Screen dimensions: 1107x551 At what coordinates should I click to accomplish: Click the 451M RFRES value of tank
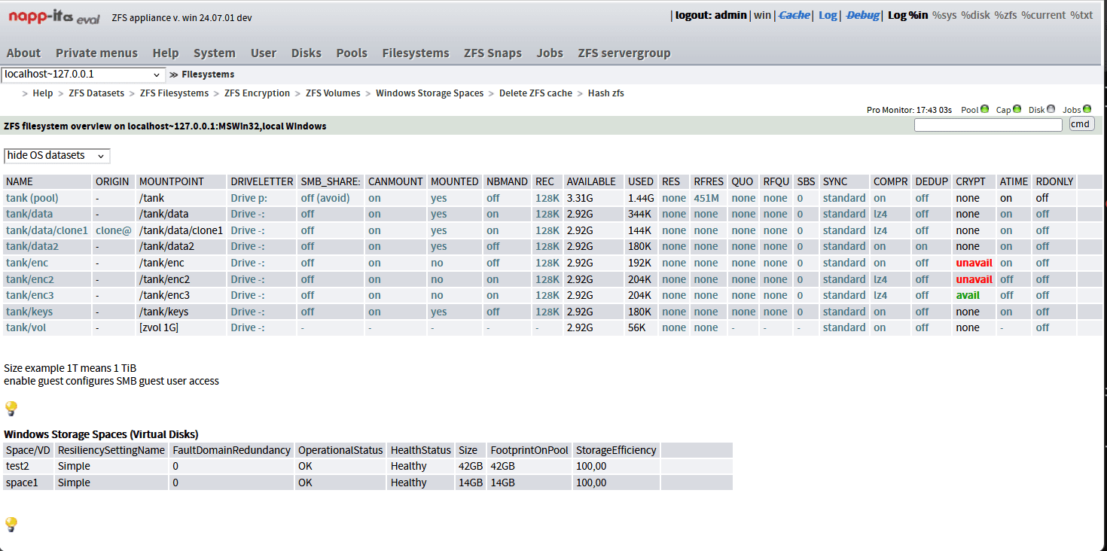(706, 198)
